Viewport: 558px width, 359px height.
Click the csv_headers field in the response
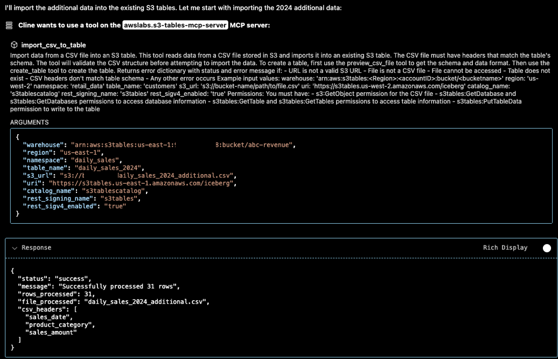[41, 309]
